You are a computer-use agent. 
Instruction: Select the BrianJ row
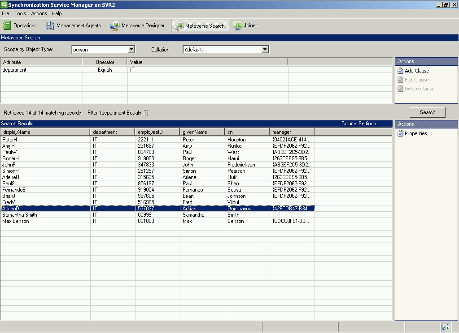[157, 196]
